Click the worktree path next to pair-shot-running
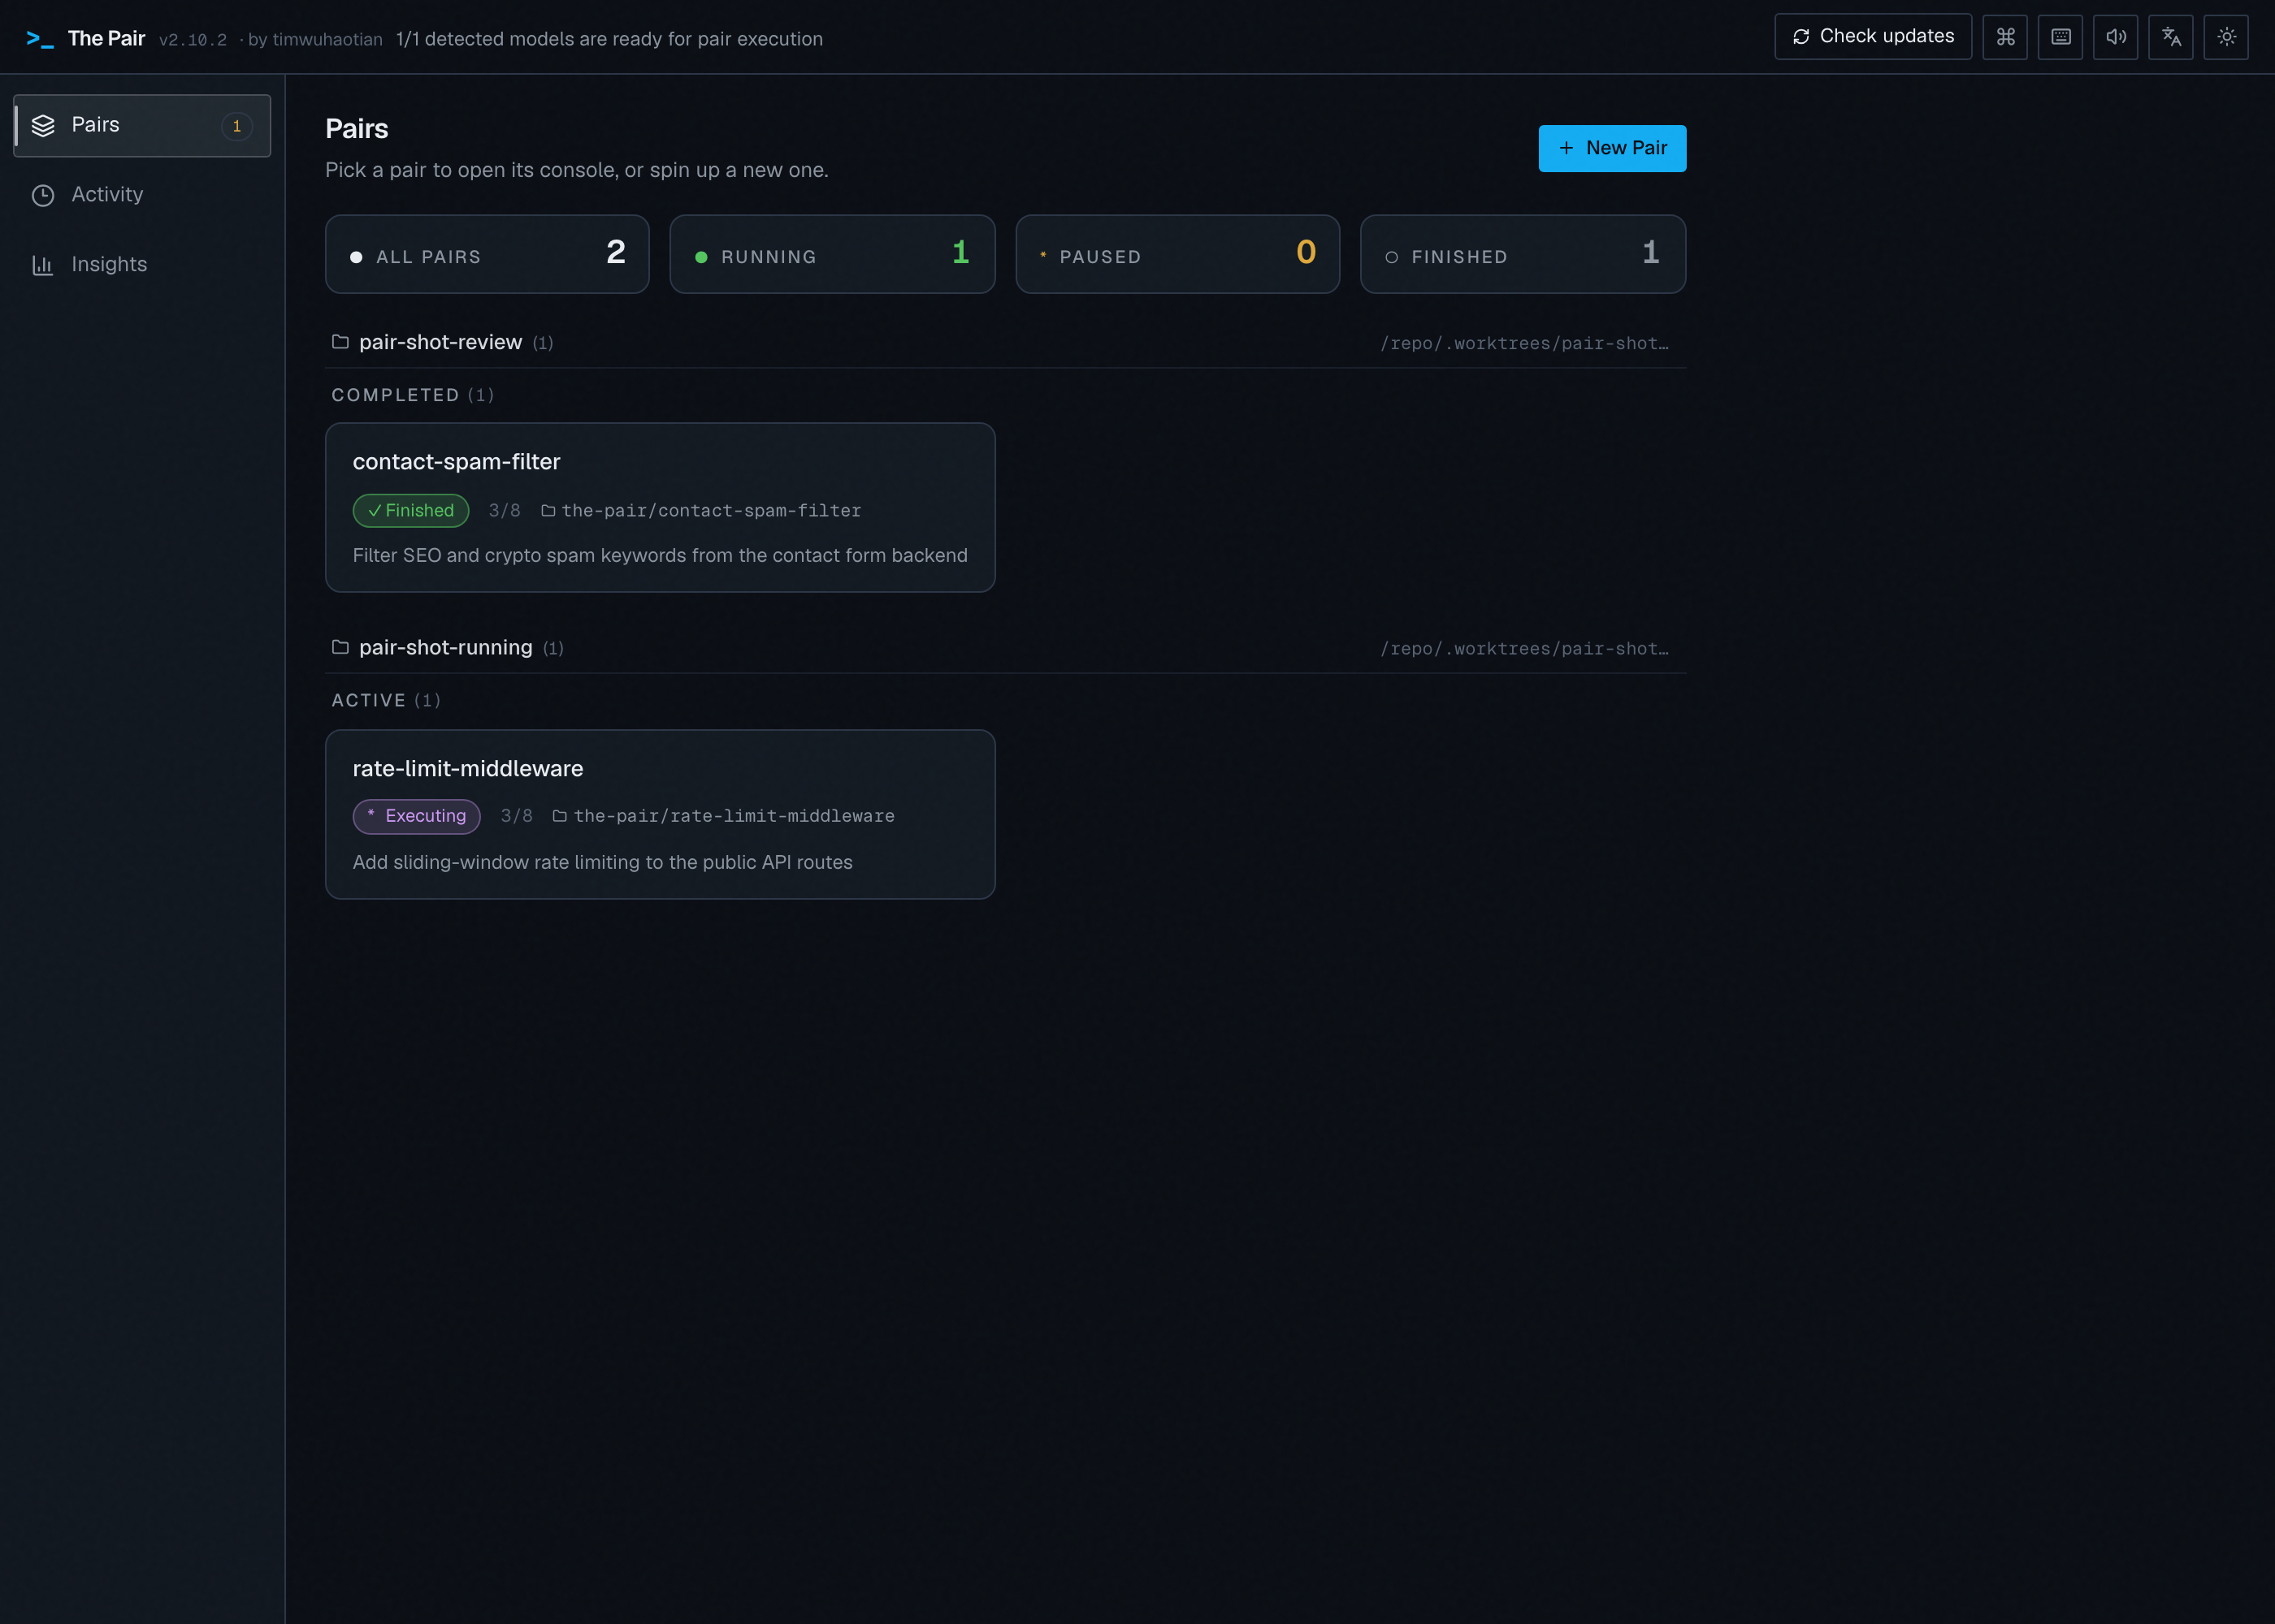The image size is (2275, 1624). tap(1525, 649)
